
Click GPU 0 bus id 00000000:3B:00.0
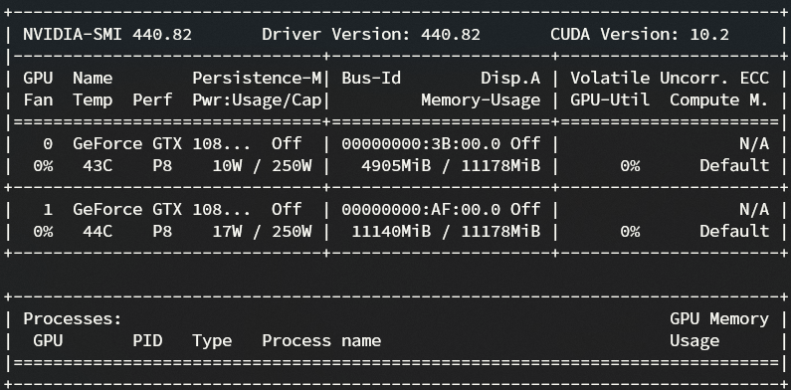(421, 144)
